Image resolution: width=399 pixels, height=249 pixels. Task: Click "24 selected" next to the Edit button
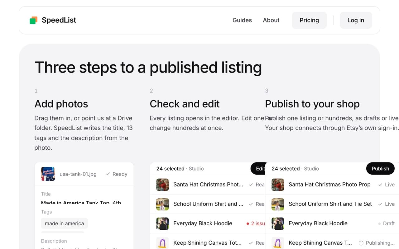[170, 168]
